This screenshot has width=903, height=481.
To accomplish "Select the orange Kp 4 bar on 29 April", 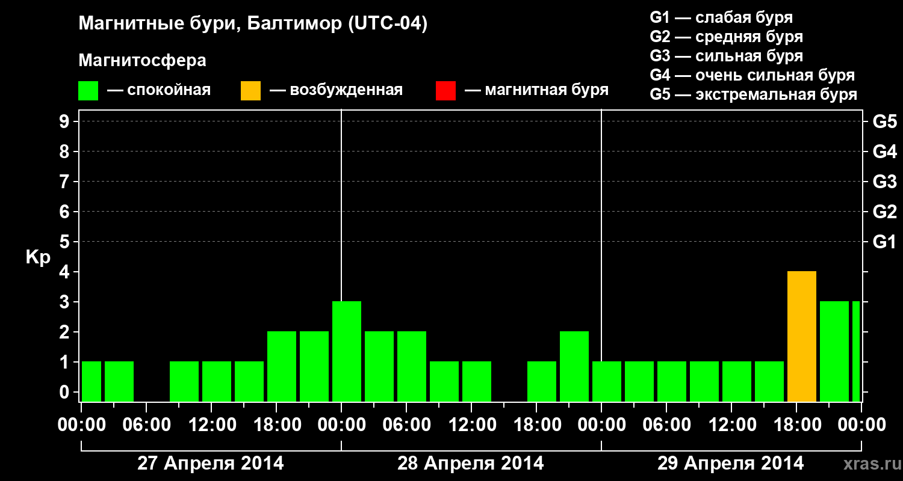I will [802, 337].
